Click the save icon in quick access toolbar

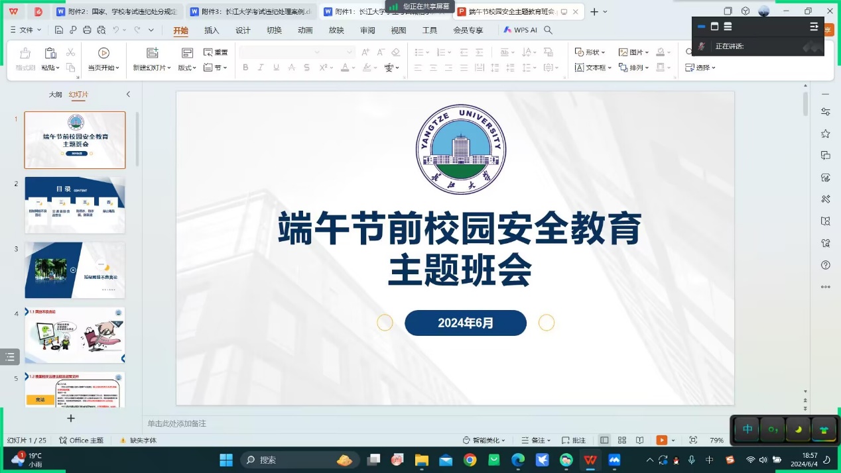click(59, 30)
